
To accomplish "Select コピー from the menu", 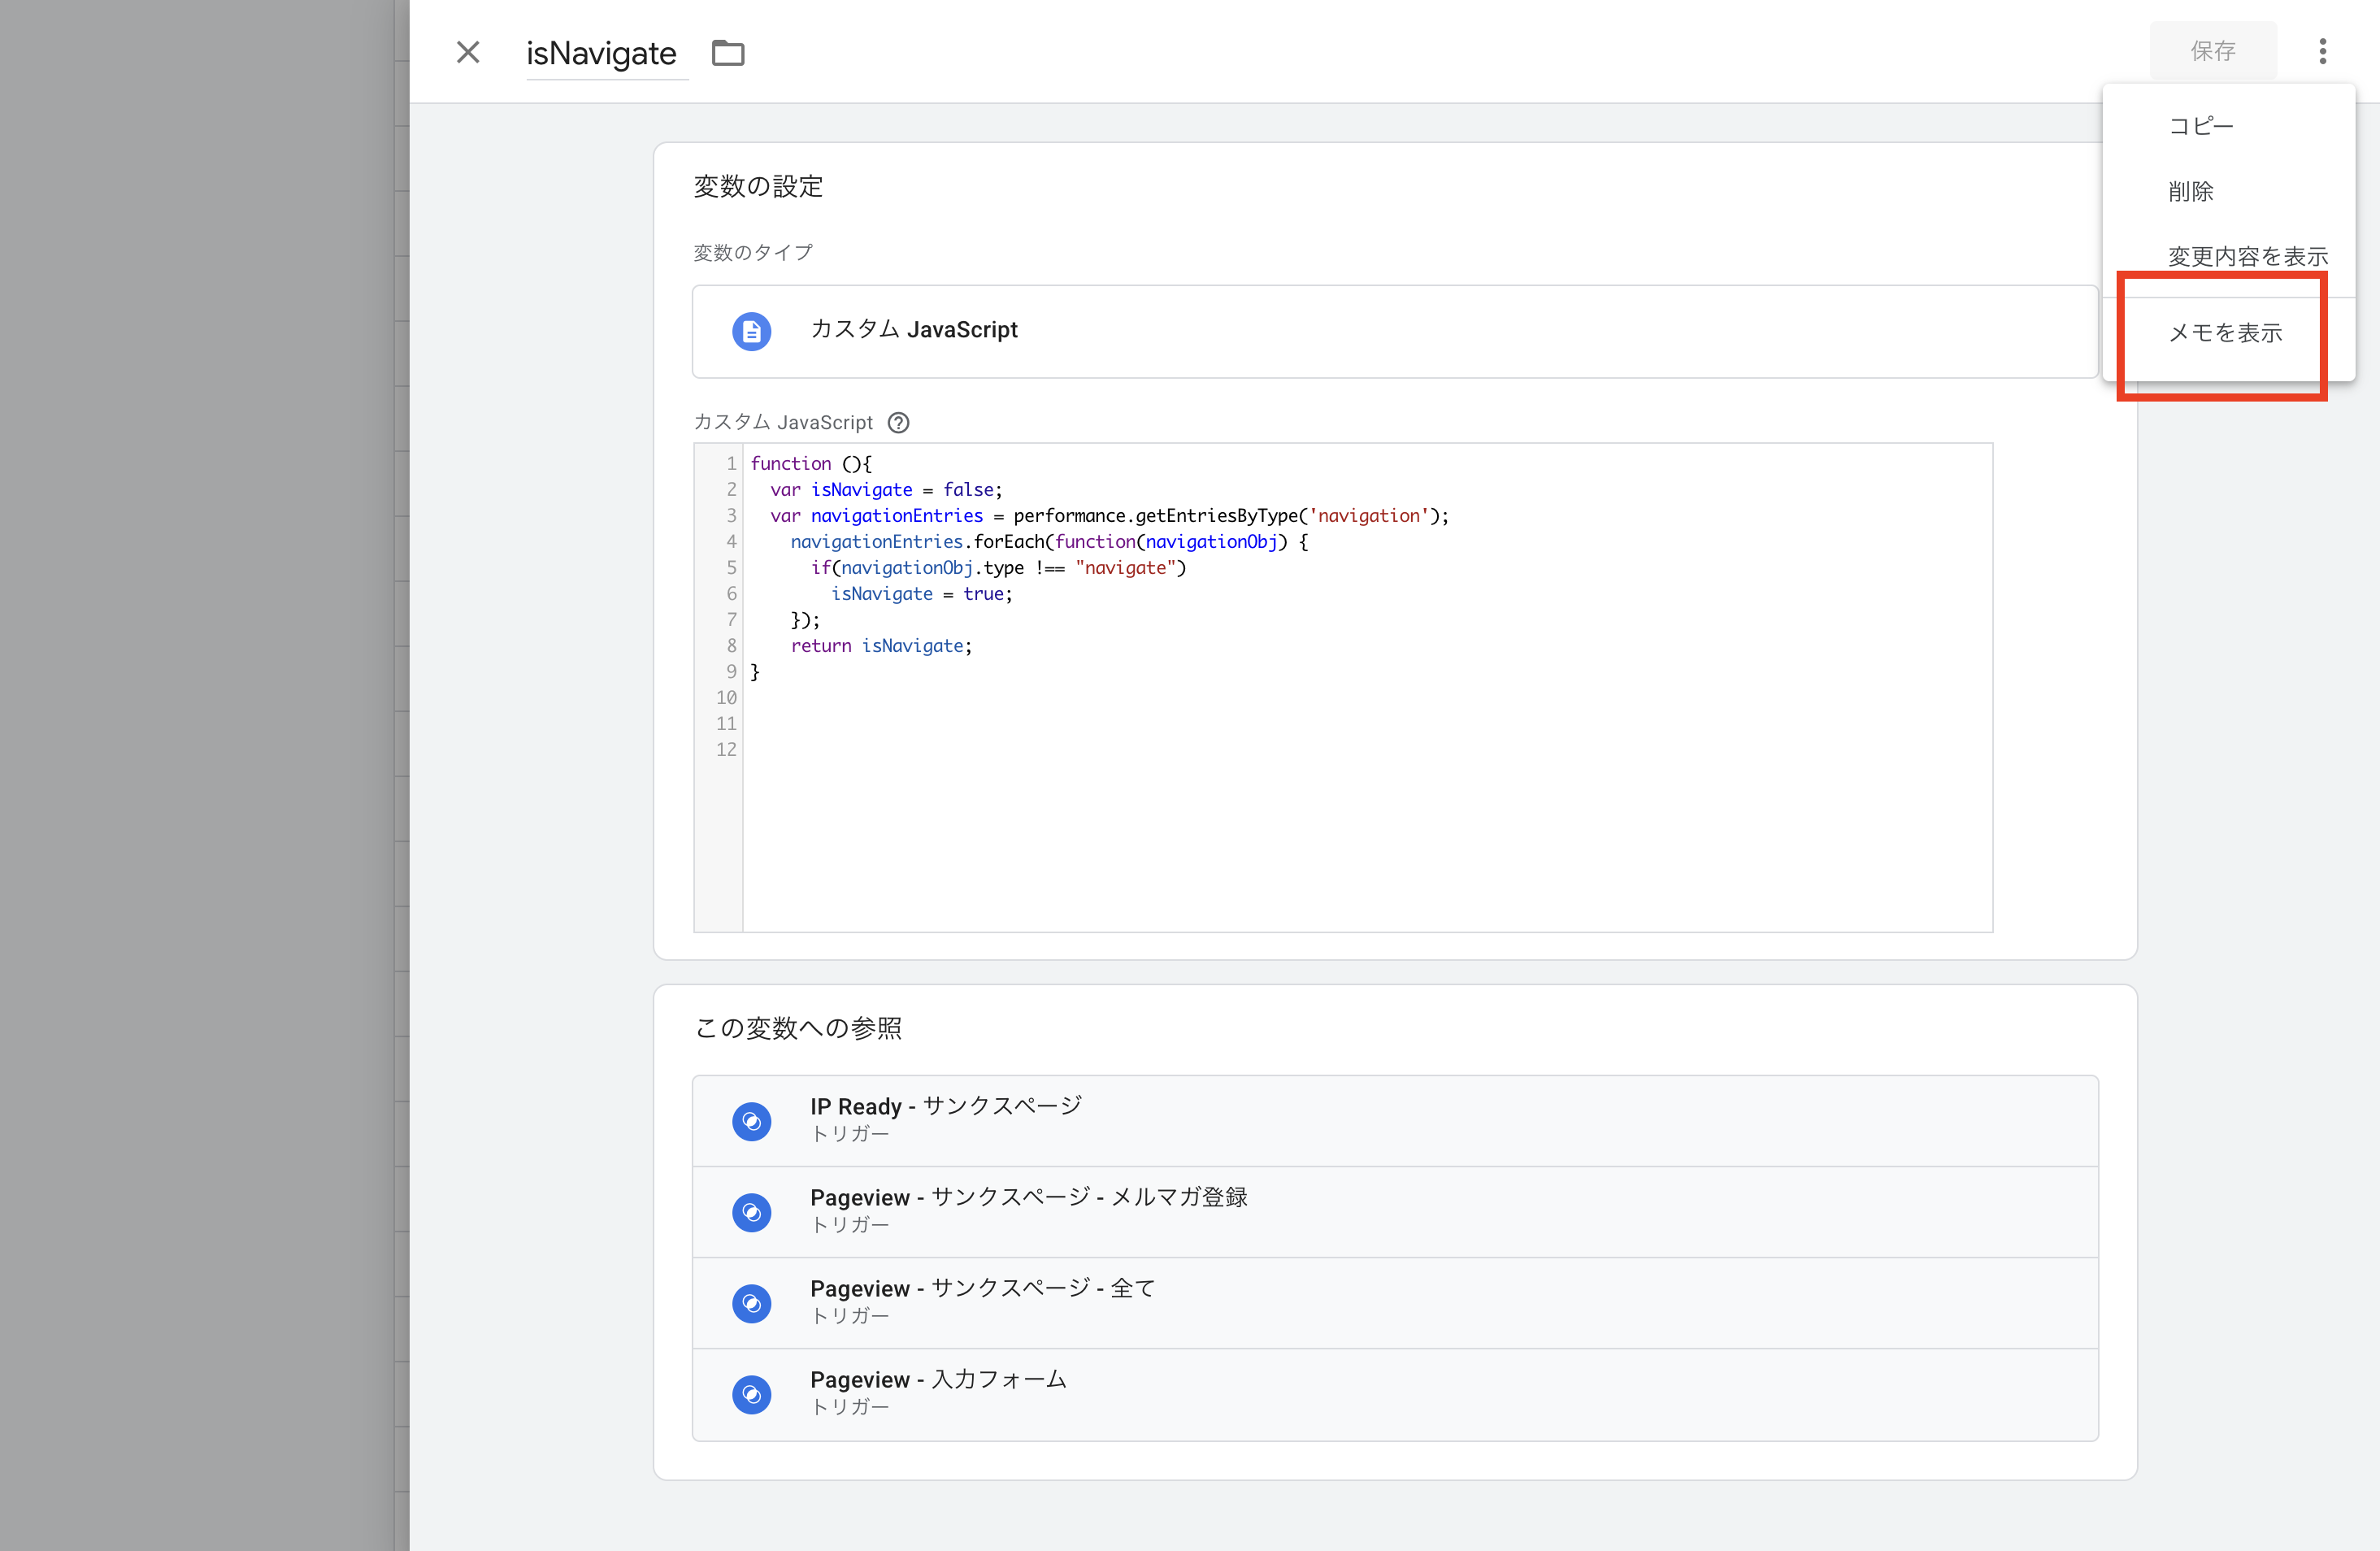I will [x=2200, y=126].
